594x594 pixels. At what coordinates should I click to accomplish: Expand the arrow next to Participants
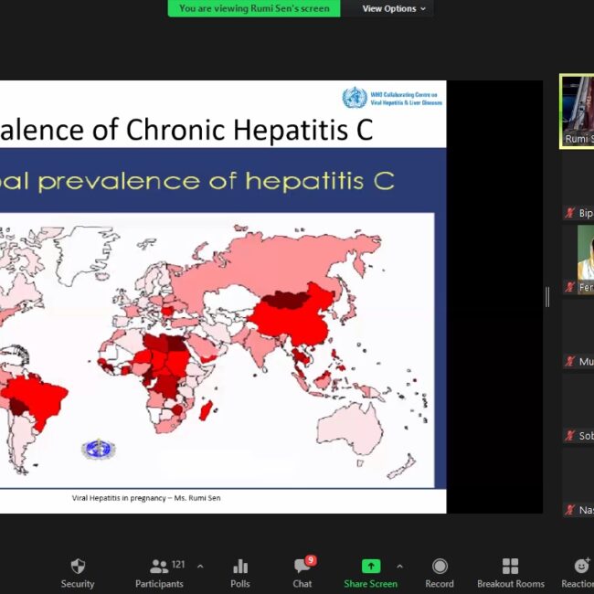pos(200,567)
